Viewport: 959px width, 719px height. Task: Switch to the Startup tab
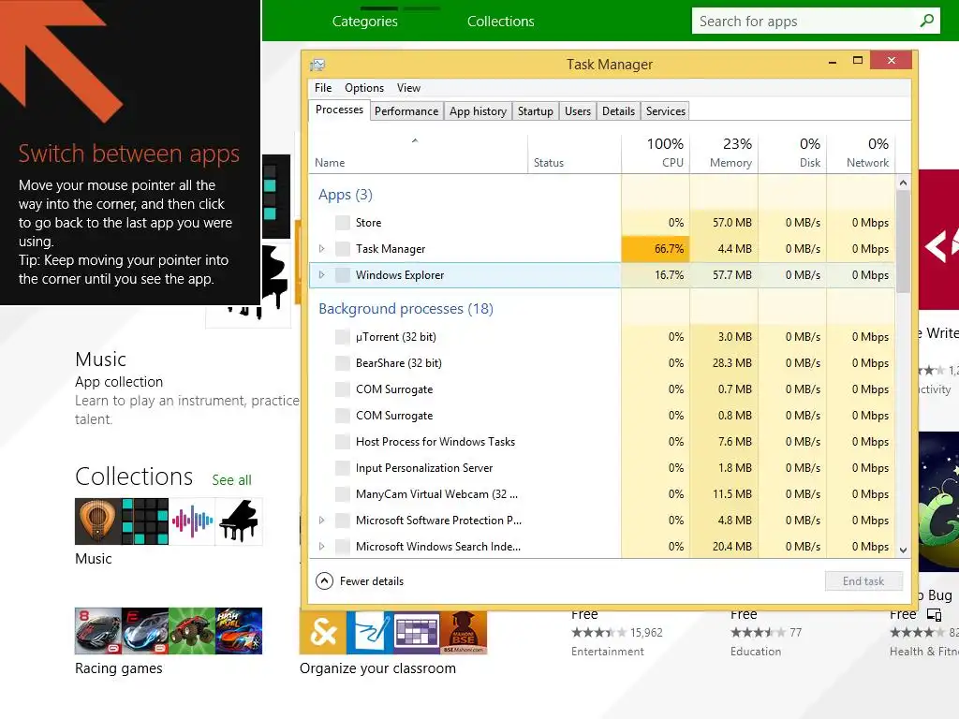click(535, 111)
